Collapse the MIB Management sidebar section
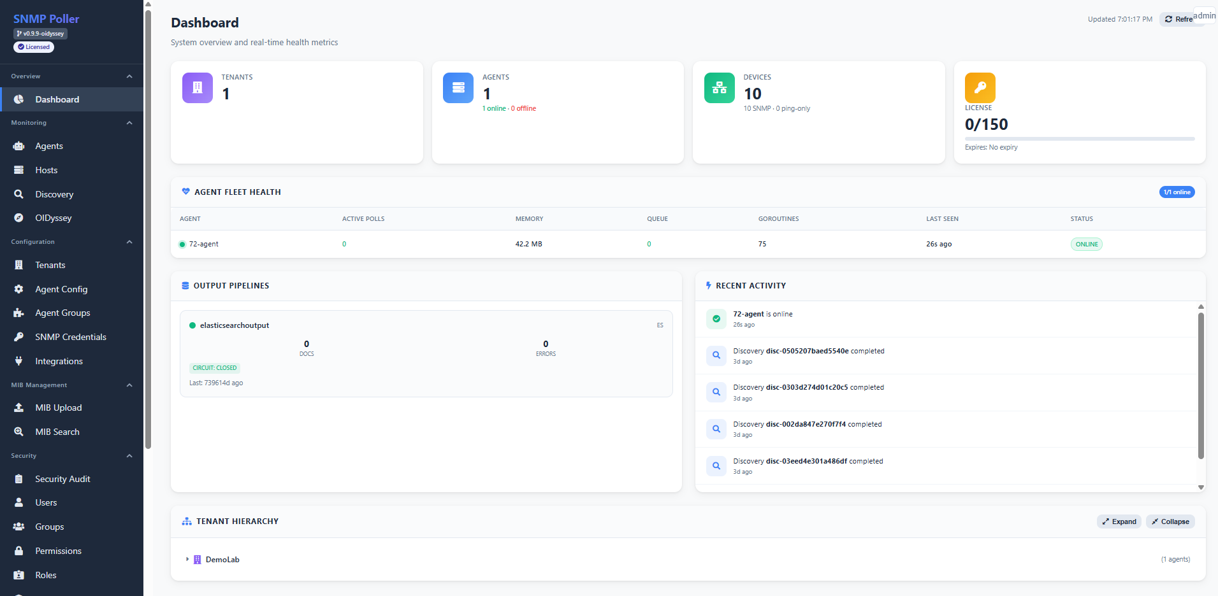This screenshot has height=596, width=1218. pyautogui.click(x=129, y=385)
